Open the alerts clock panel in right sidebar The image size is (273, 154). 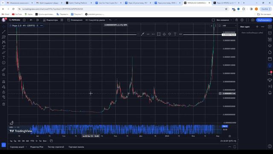pyautogui.click(x=270, y=33)
